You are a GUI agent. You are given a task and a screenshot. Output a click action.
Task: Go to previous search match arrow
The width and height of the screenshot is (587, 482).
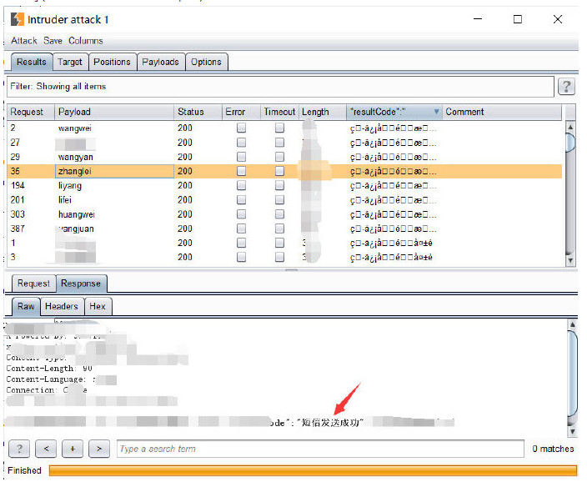(x=46, y=449)
